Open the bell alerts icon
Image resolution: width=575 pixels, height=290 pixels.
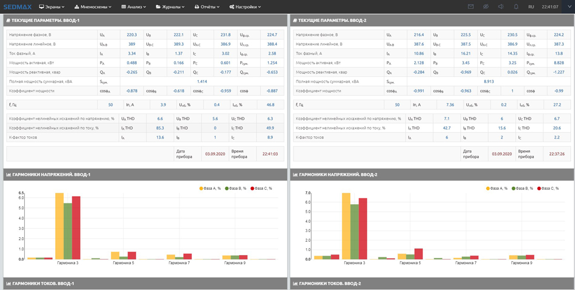516,7
